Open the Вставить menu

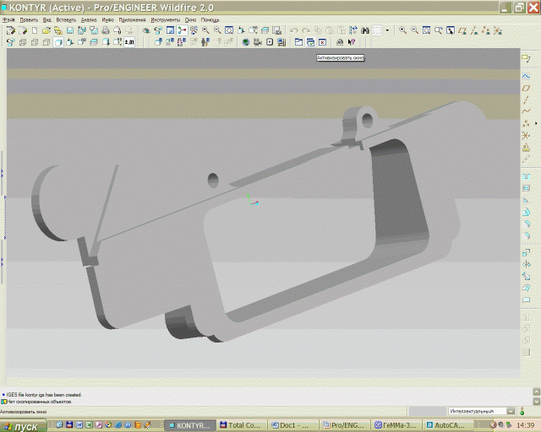pyautogui.click(x=66, y=20)
